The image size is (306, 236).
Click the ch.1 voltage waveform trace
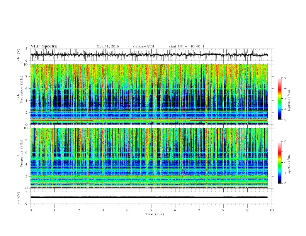pyautogui.click(x=149, y=55)
